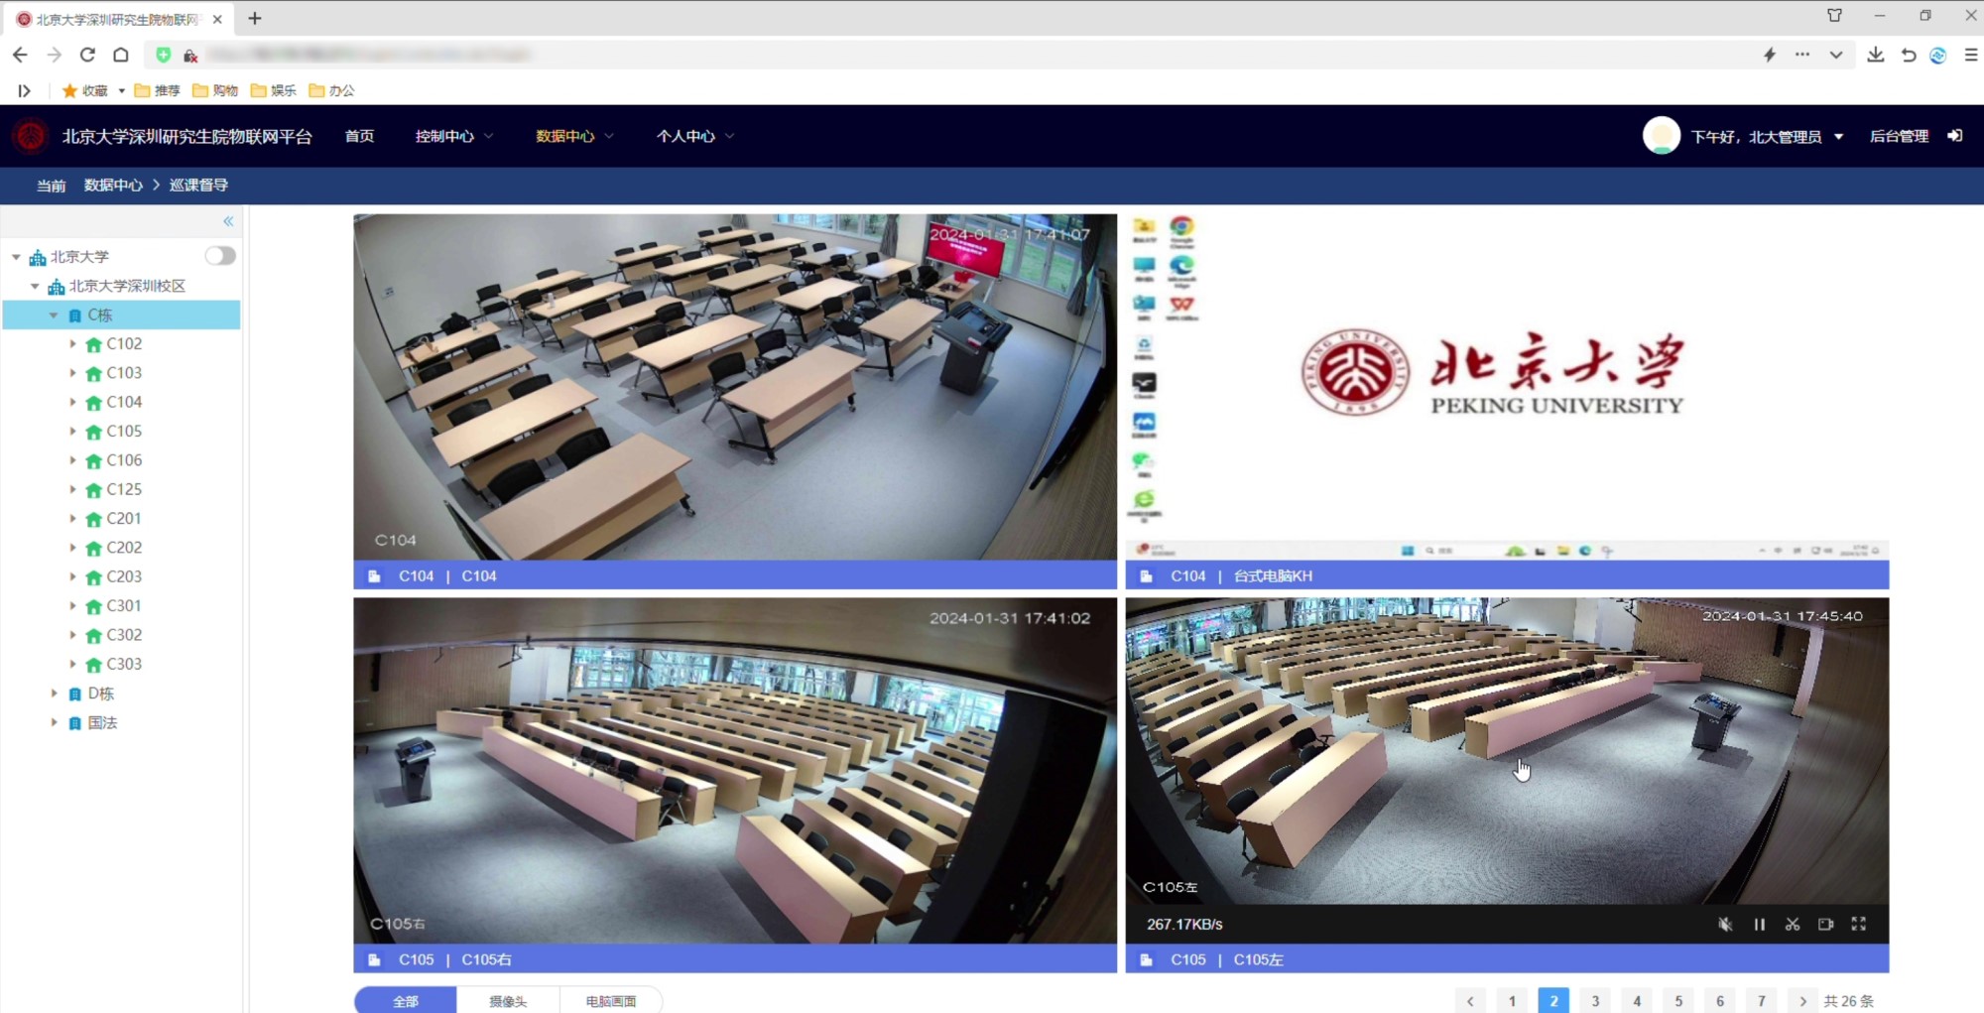Select the 摄像头 filter option
This screenshot has height=1013, width=1984.
tap(508, 1001)
